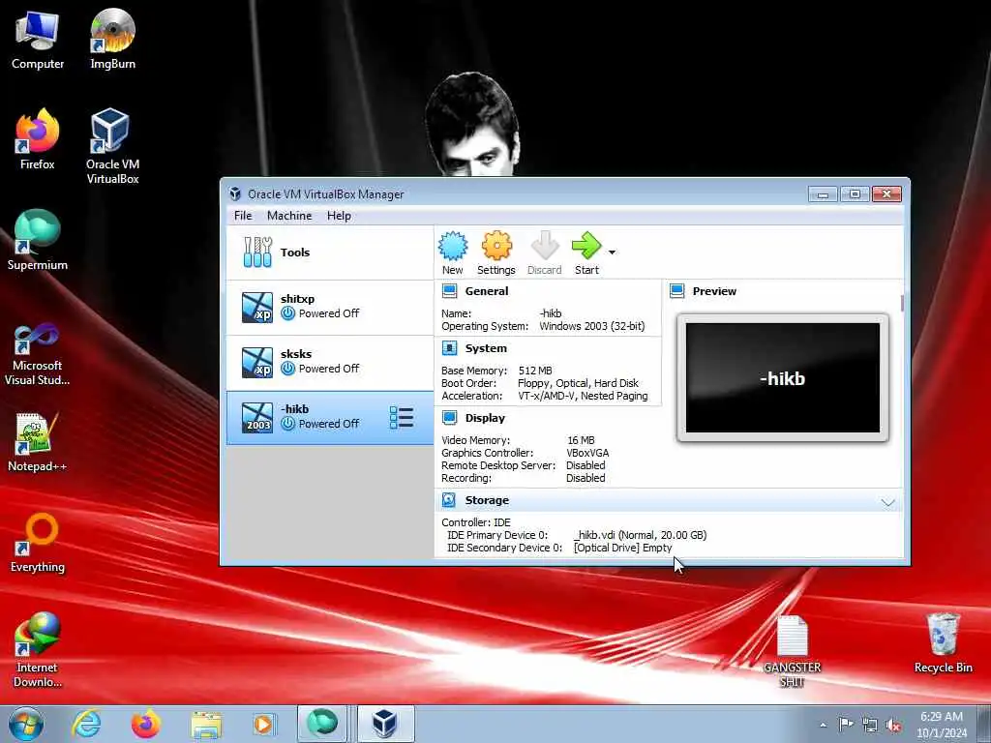Click the Action Center flag tray icon

845,724
